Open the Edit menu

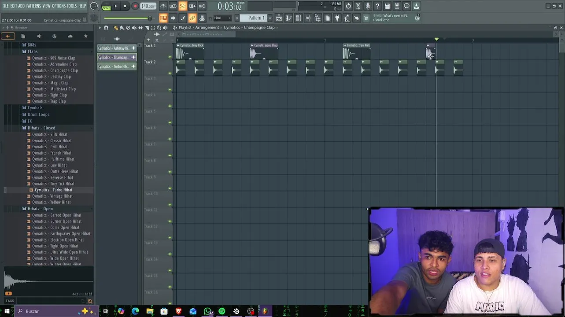[14, 6]
